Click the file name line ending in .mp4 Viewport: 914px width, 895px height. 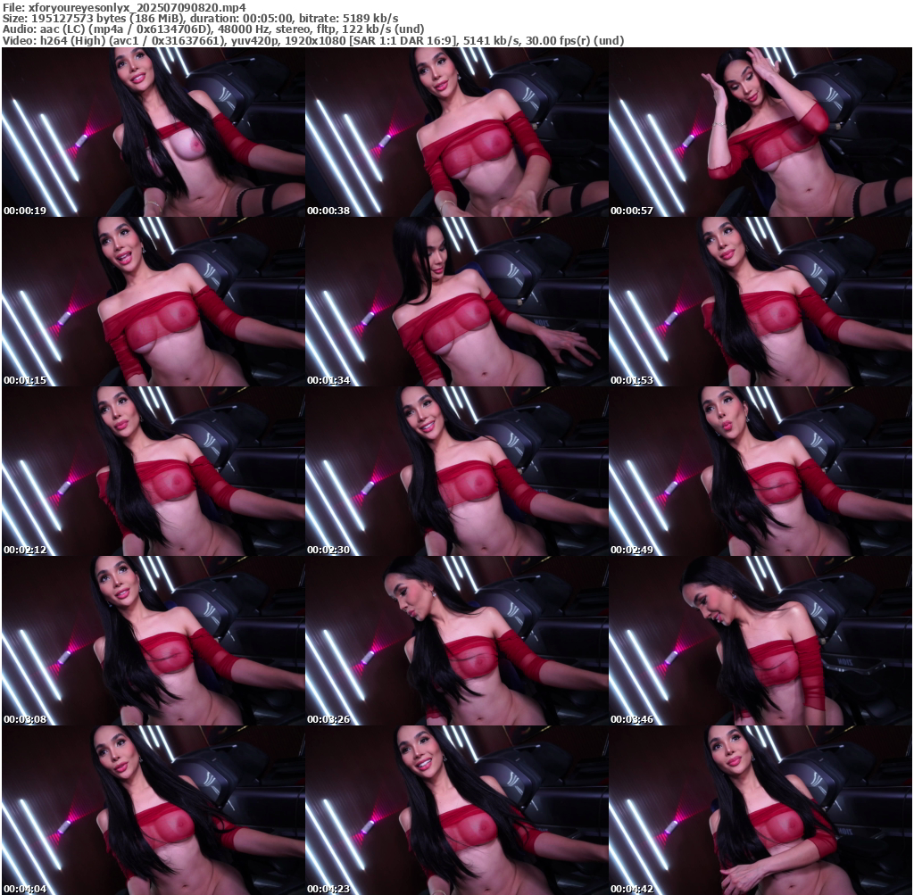click(124, 7)
